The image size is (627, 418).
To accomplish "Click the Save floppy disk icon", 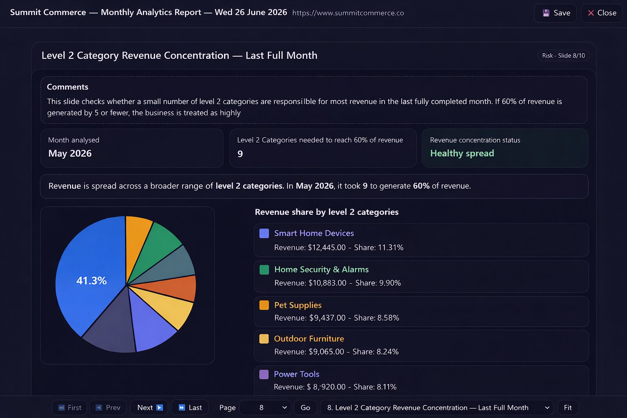I will [546, 13].
